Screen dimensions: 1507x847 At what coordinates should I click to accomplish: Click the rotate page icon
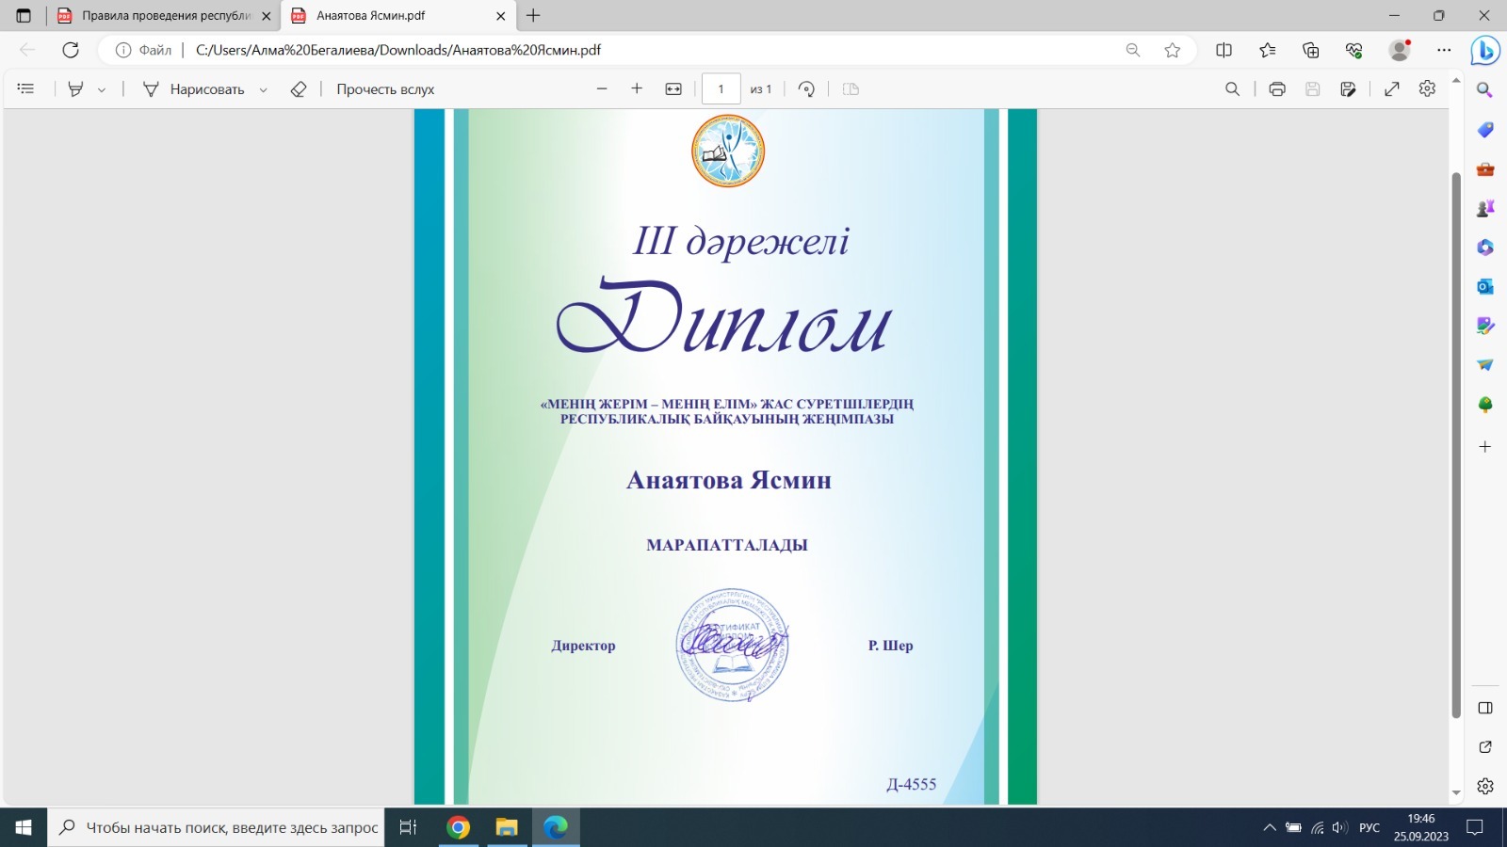pos(806,89)
